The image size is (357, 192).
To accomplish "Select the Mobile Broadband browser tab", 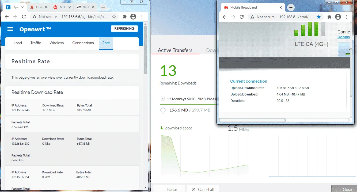I will [x=253, y=7].
